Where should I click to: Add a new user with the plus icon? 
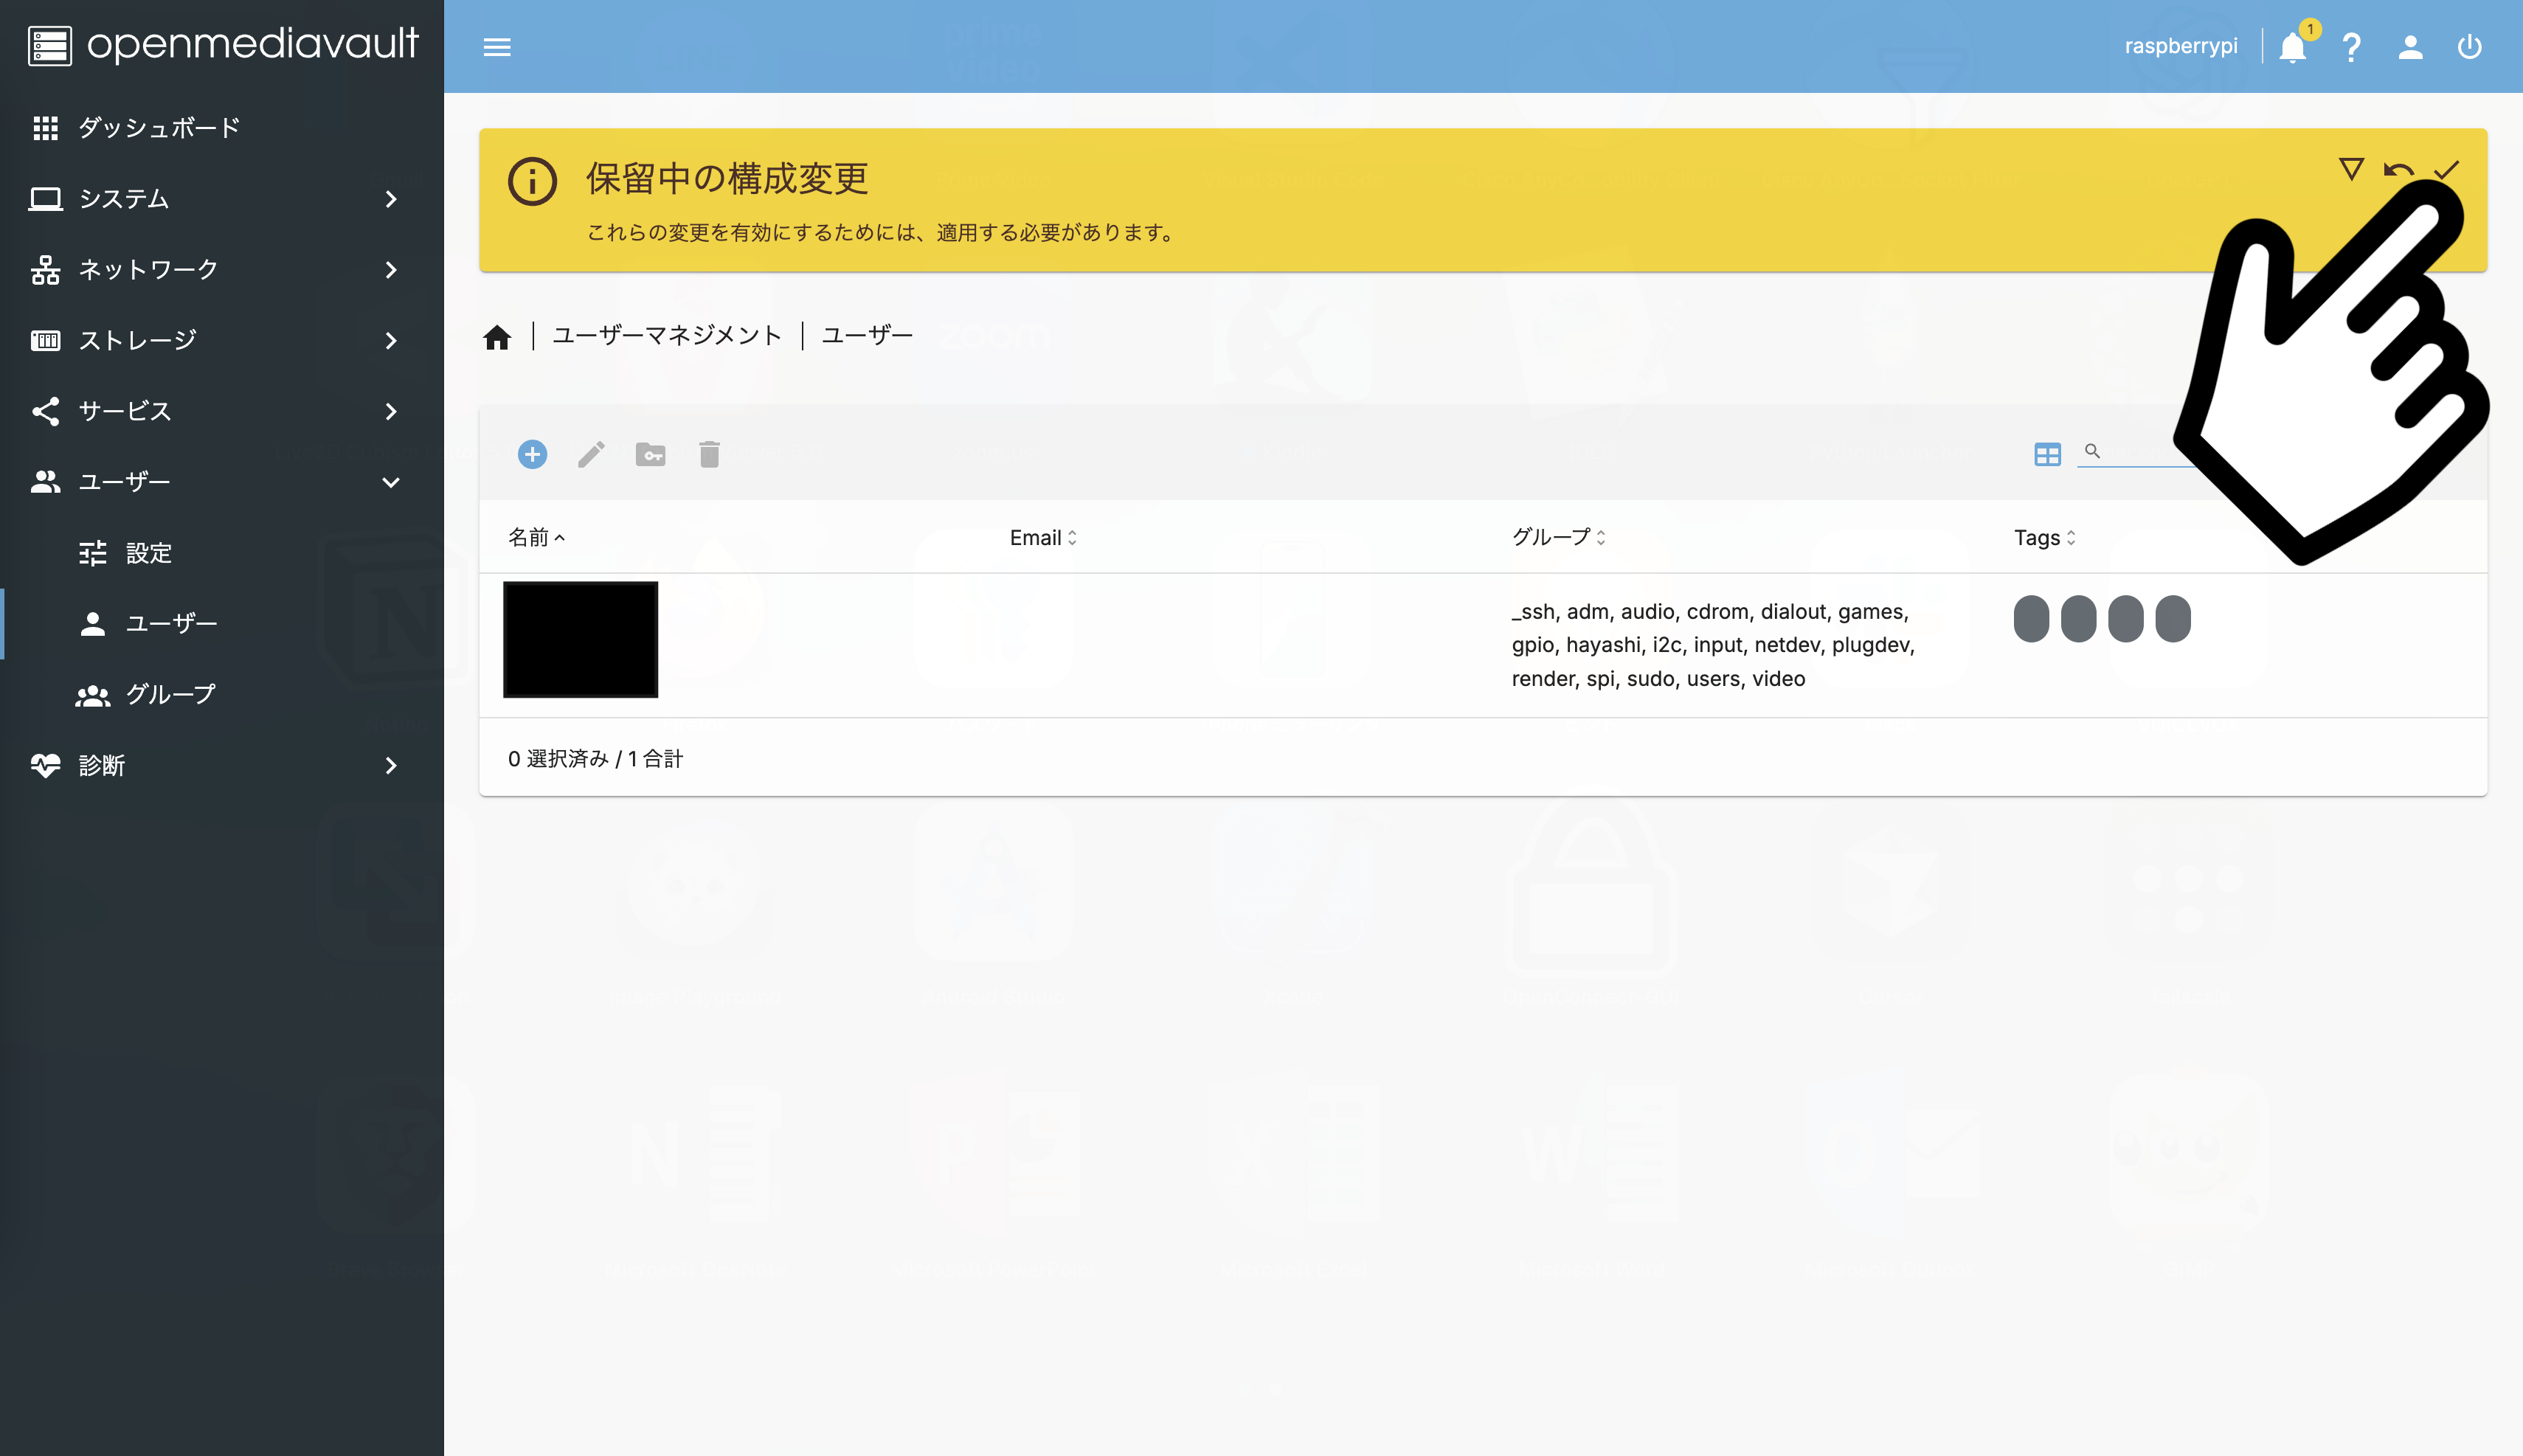(532, 454)
